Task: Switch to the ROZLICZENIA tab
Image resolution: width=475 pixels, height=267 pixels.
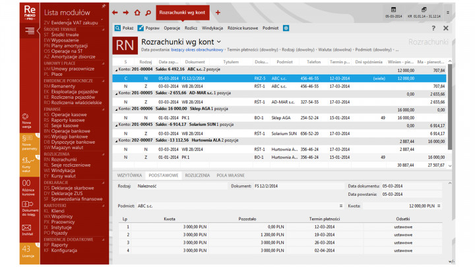Action: [x=197, y=175]
